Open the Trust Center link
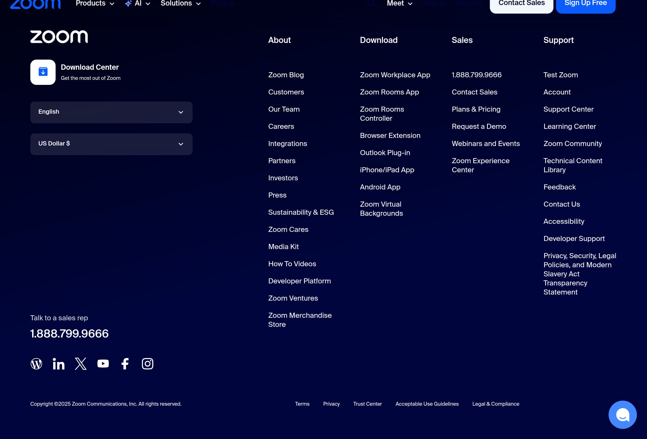This screenshot has width=647, height=439. [x=367, y=404]
